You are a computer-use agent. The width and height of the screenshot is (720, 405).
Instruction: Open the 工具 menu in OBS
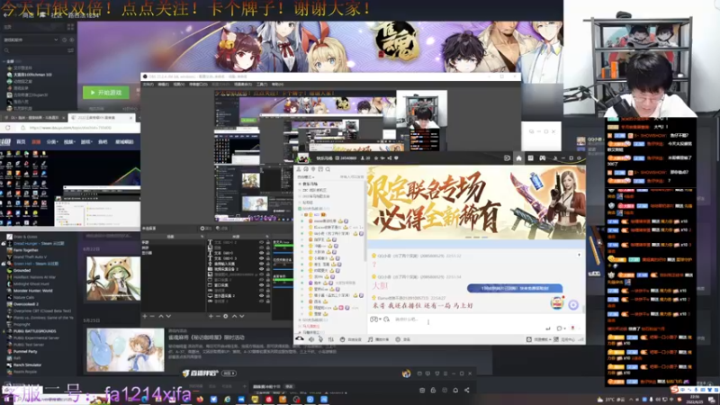click(262, 85)
